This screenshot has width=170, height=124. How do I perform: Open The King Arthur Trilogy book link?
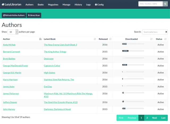click(55, 52)
